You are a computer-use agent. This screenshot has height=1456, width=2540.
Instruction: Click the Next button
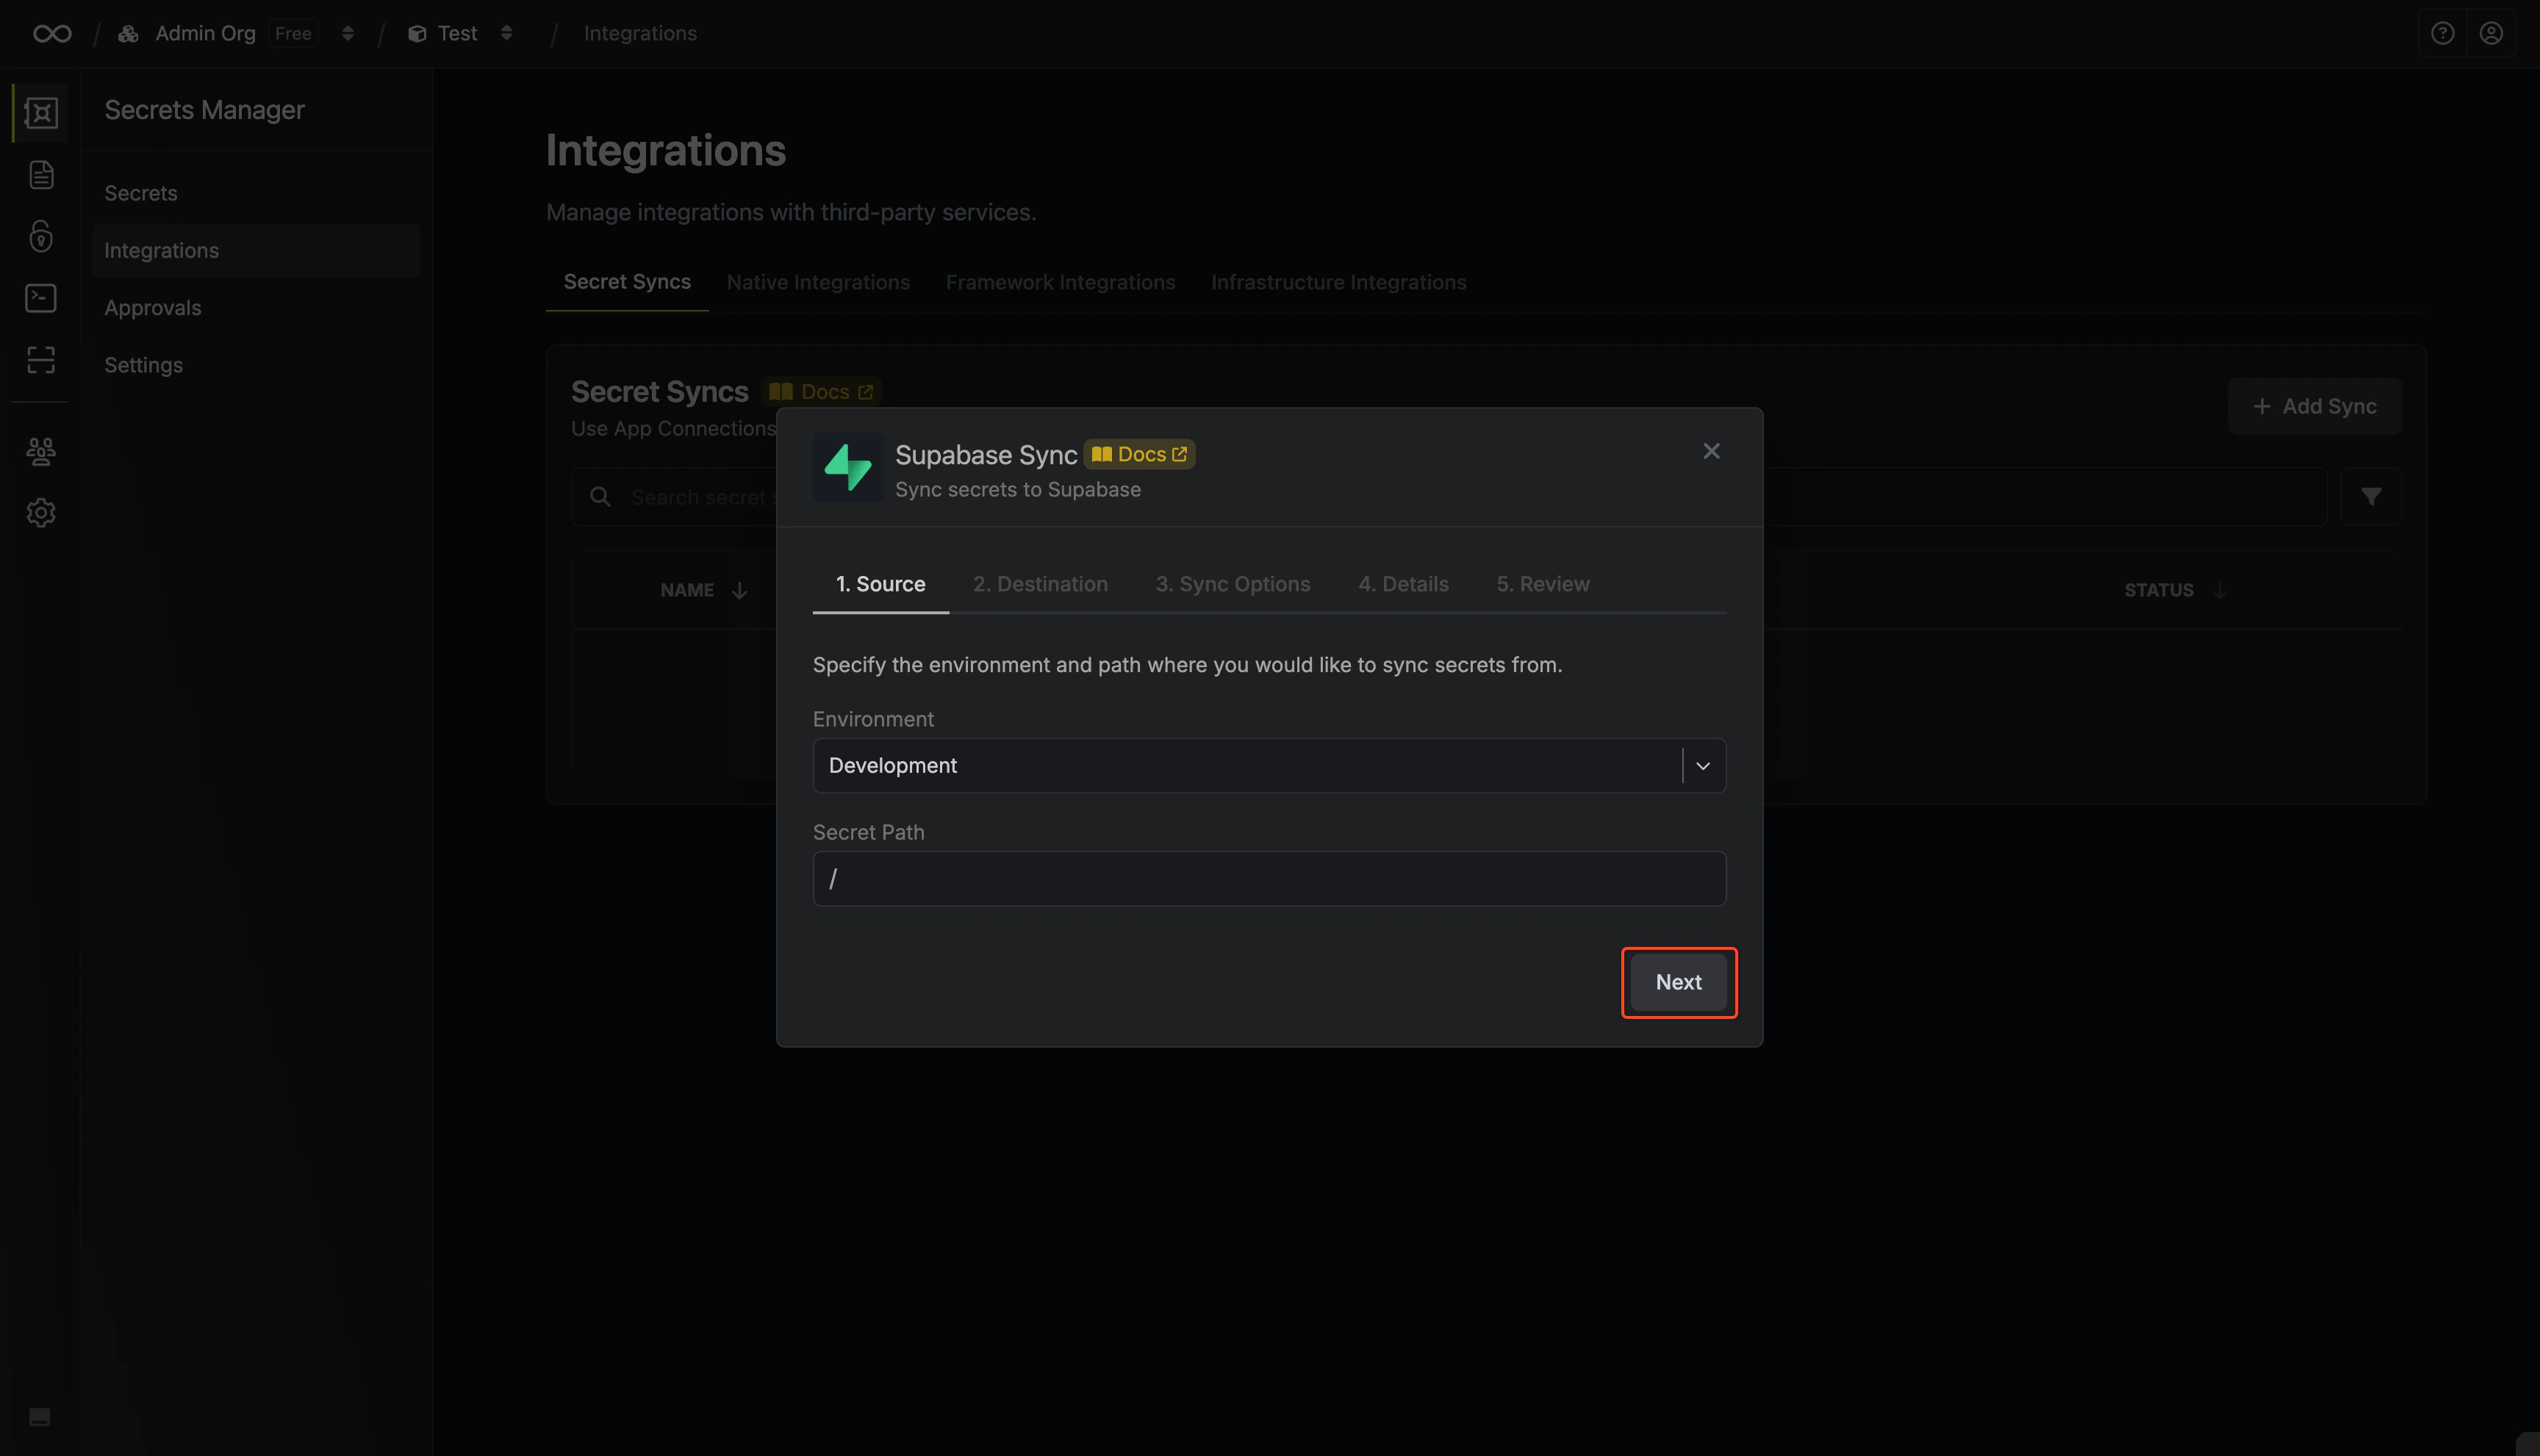click(1678, 982)
